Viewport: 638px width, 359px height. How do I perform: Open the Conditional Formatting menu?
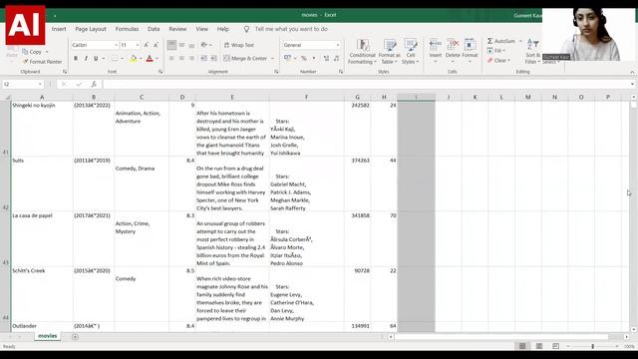click(x=362, y=51)
